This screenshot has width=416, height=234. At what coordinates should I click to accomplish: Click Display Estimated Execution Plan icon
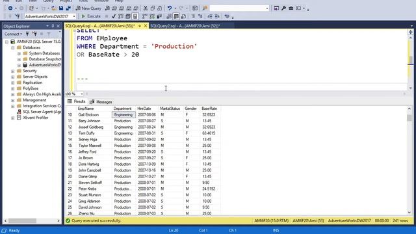(x=121, y=16)
